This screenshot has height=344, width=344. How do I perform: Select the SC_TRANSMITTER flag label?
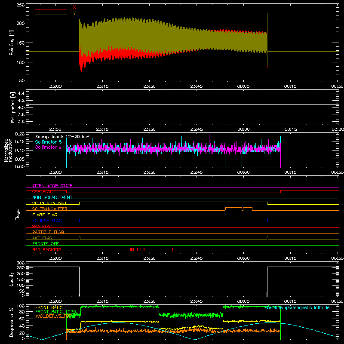pyautogui.click(x=49, y=209)
